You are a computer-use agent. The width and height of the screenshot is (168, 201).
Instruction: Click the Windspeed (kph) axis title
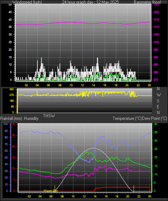(x=27, y=2)
